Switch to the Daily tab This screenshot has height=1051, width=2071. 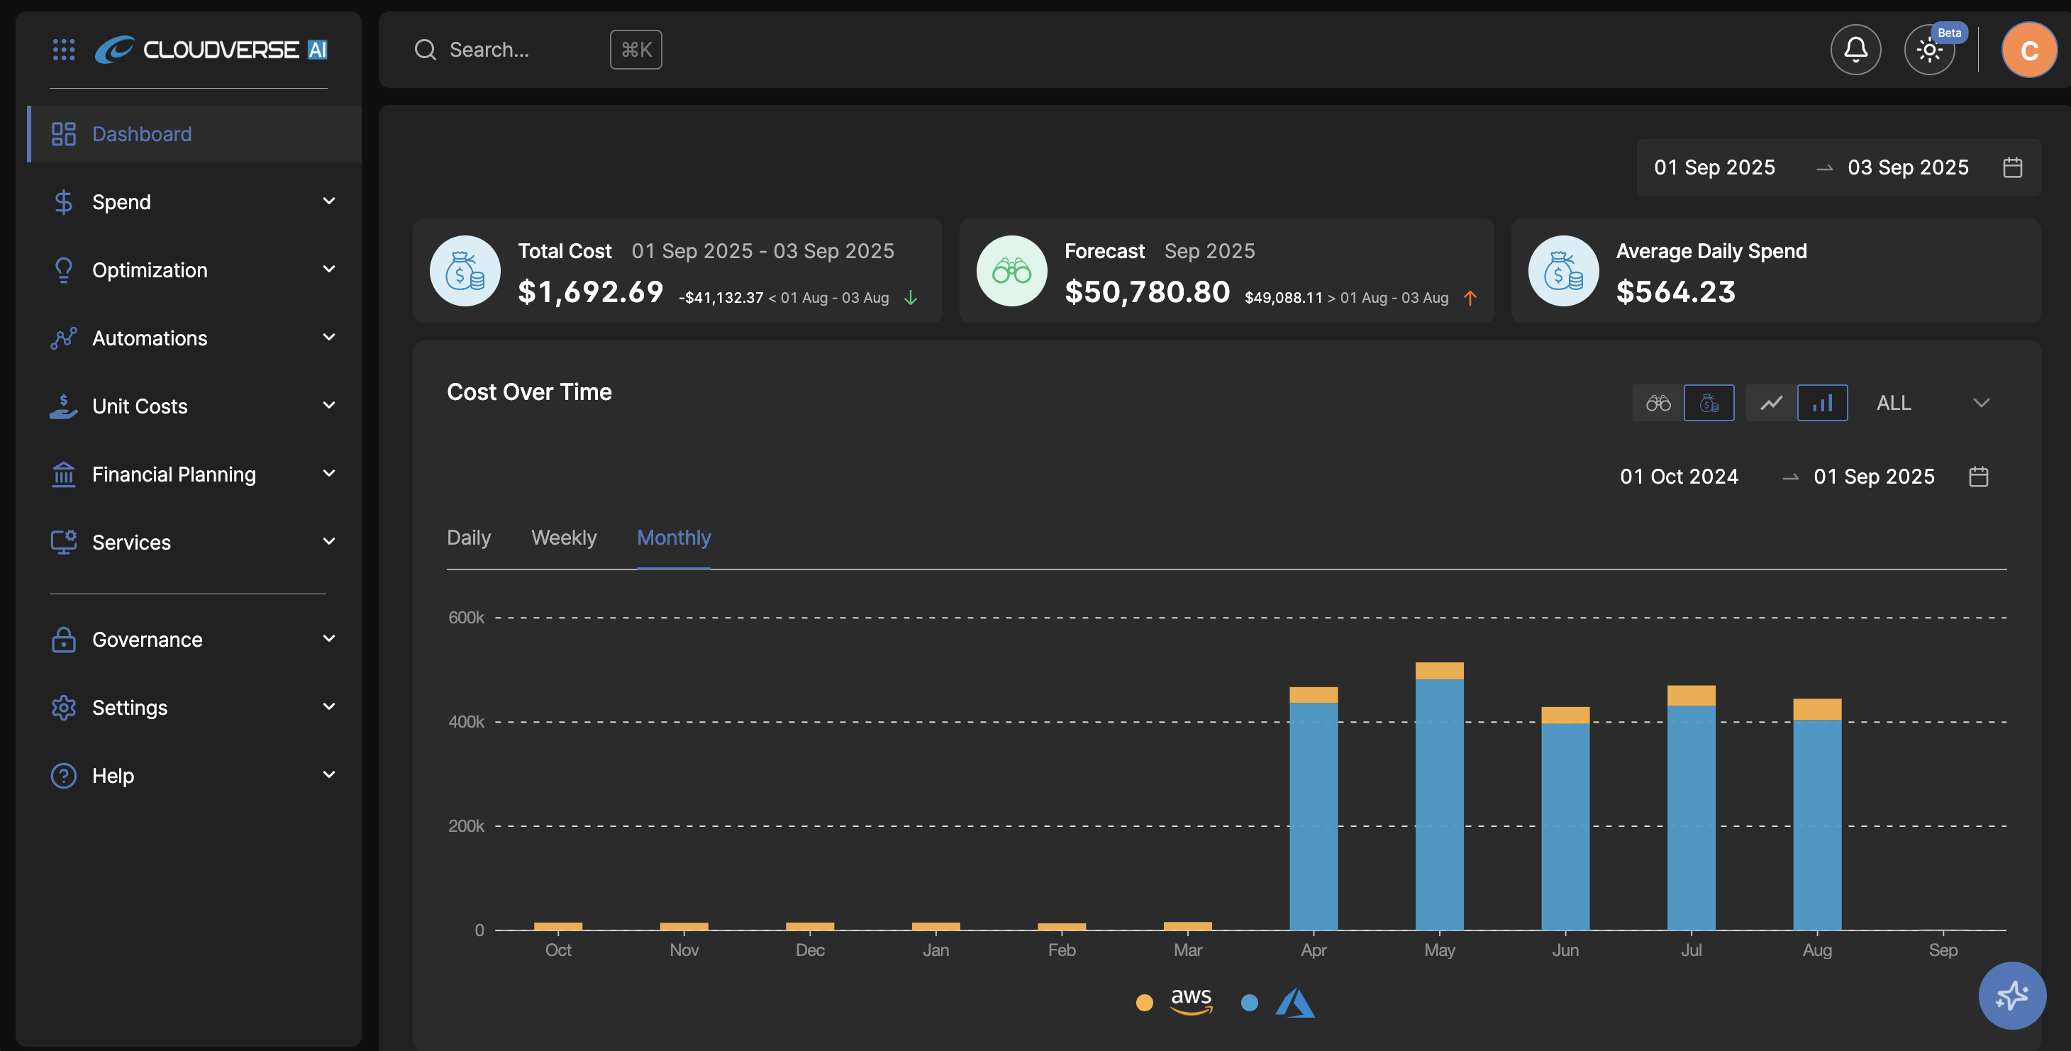click(469, 537)
